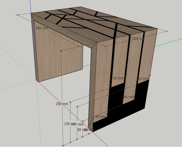Select the 48 mm dimension text
The height and width of the screenshot is (147, 182).
coord(100,117)
